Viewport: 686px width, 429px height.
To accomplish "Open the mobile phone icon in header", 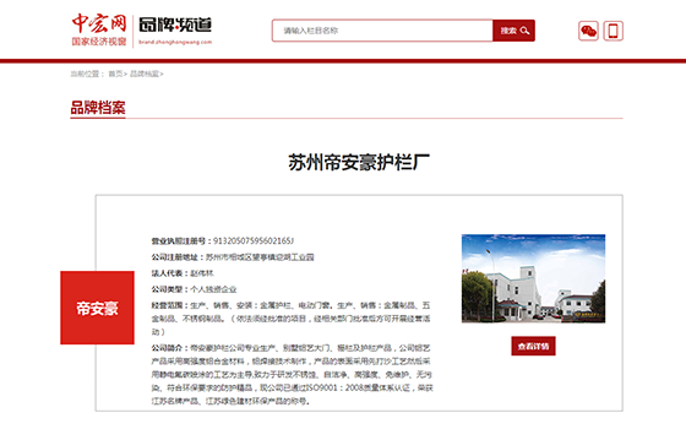I will pyautogui.click(x=613, y=31).
